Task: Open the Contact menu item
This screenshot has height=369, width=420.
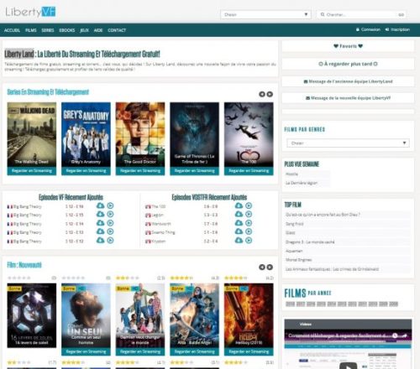Action: pos(117,30)
